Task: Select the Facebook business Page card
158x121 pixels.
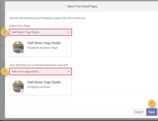Action: click(x=40, y=47)
